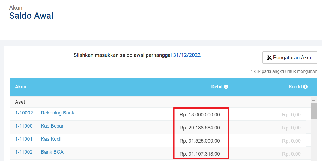Image resolution: width=322 pixels, height=161 pixels.
Task: Click the Saldo Awal page title
Action: [x=31, y=16]
